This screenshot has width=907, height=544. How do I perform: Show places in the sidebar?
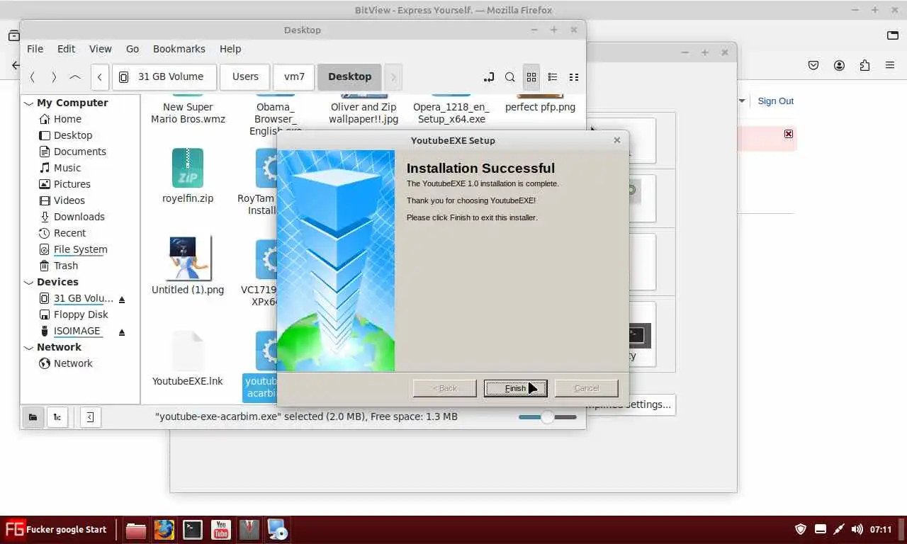tap(33, 417)
